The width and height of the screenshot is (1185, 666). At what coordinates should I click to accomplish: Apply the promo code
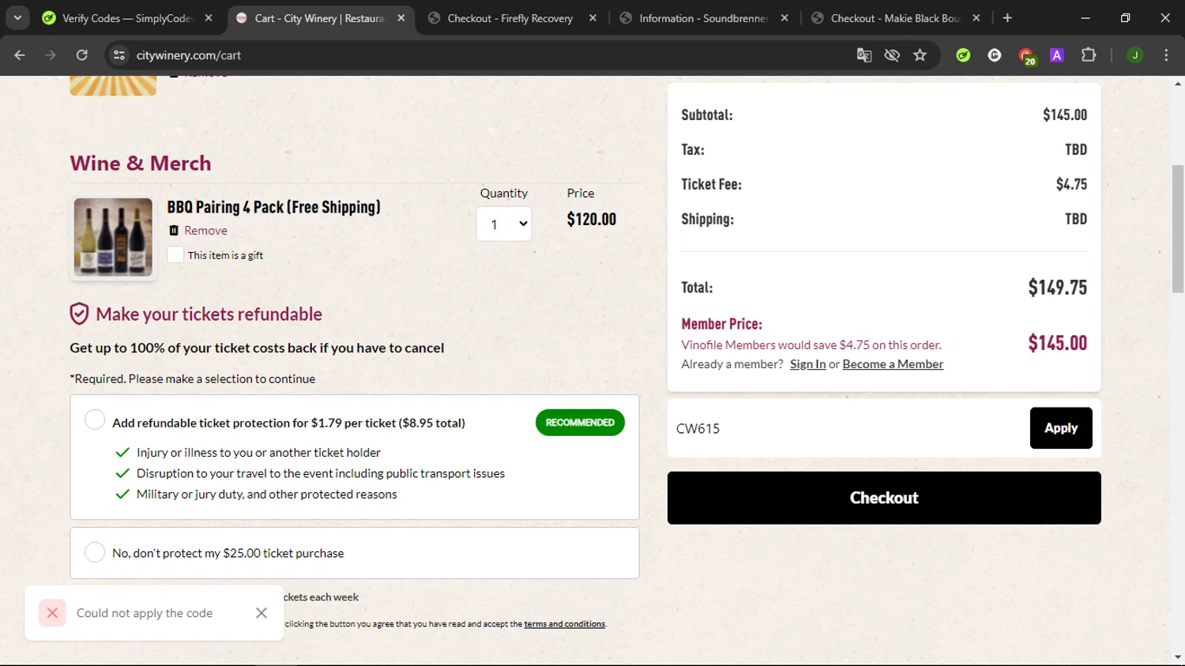tap(1061, 428)
